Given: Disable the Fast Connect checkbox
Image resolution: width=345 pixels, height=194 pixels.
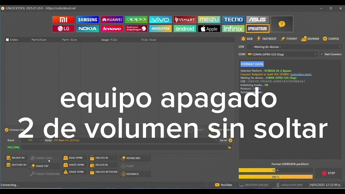Looking at the screenshot, I should pos(322,54).
